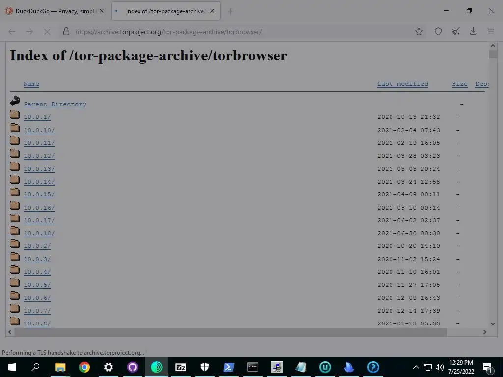Open the 10.0.5/ directory
This screenshot has width=503, height=377.
pyautogui.click(x=37, y=285)
